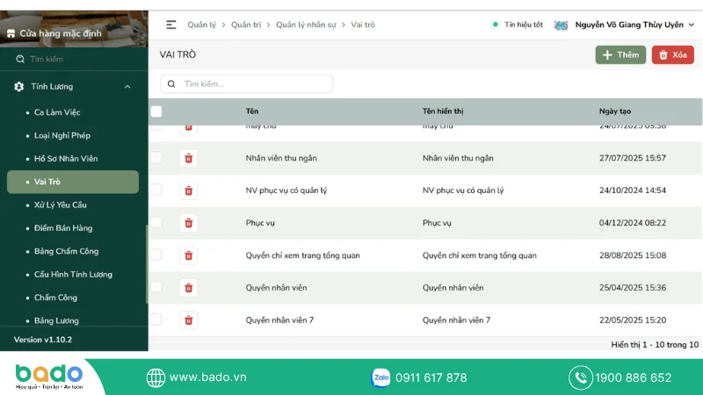The image size is (703, 395).
Task: Click the globe icon in footer banner
Action: tap(156, 377)
